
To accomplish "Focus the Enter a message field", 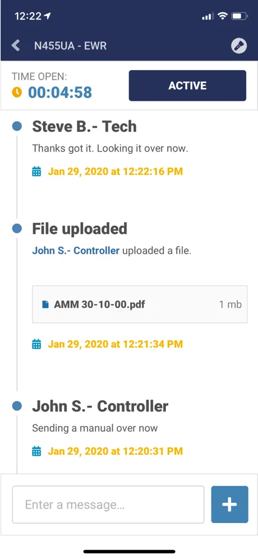I will pyautogui.click(x=108, y=505).
